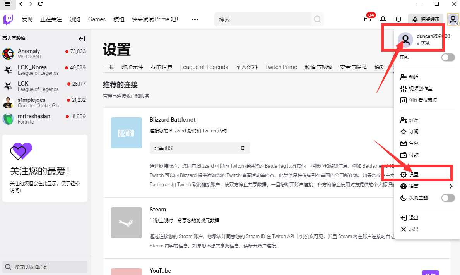Open the whispers chat bubble icon
Image resolution: width=460 pixels, height=275 pixels.
[398, 19]
